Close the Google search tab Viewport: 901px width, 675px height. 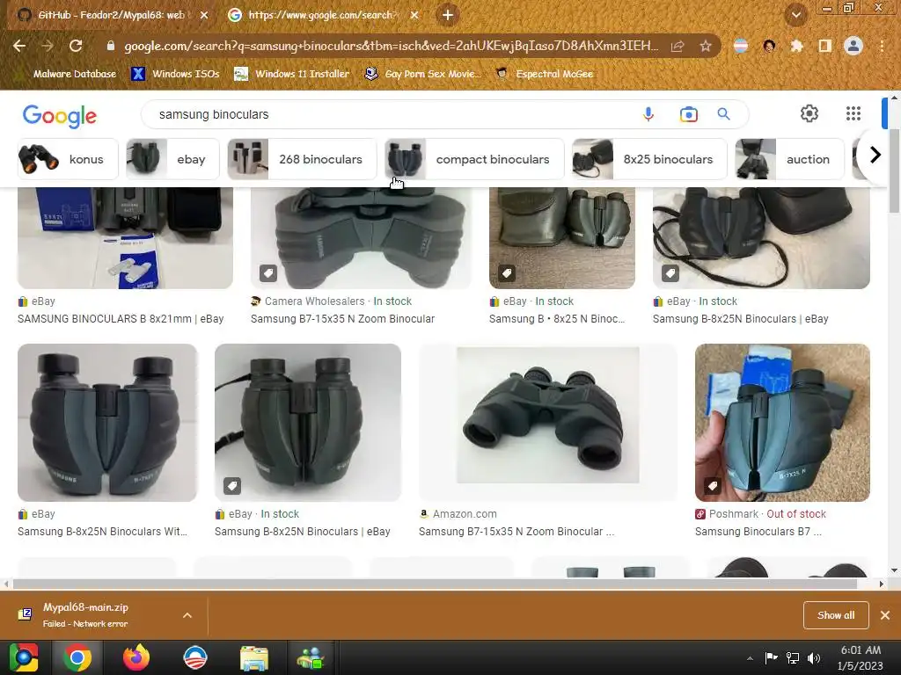[415, 15]
